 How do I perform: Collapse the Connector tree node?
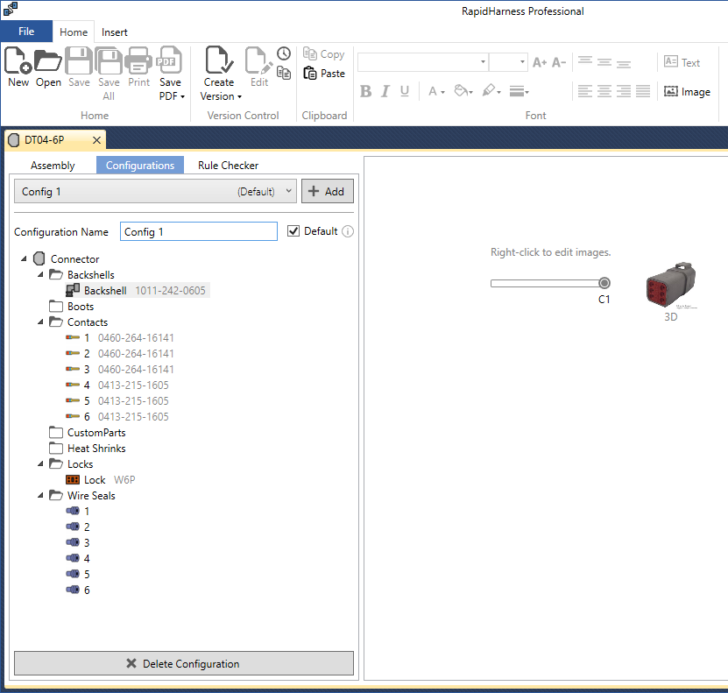[24, 258]
